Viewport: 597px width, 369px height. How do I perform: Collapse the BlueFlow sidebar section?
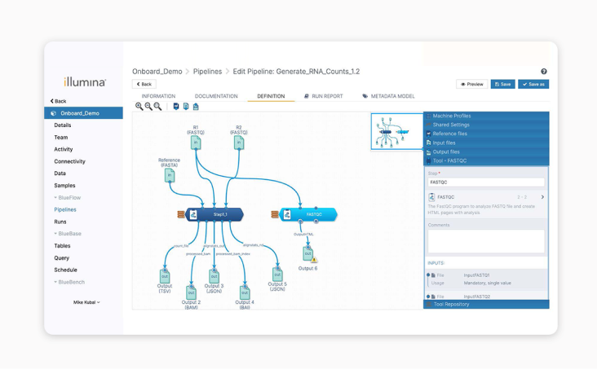tap(67, 198)
